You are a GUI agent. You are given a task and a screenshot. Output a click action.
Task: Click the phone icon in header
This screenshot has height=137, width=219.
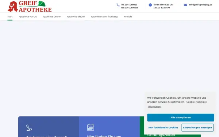118,5
